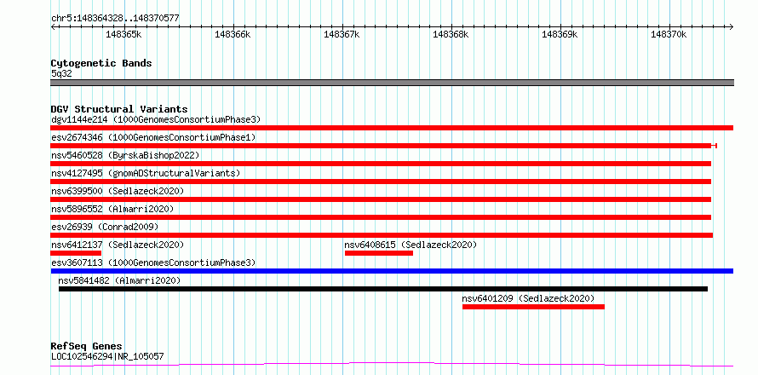Click the short red bar under nsv6412137
Viewport: 758px width, 375px height.
pyautogui.click(x=76, y=253)
